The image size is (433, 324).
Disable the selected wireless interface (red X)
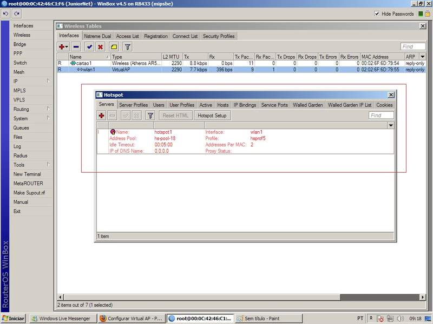(100, 47)
